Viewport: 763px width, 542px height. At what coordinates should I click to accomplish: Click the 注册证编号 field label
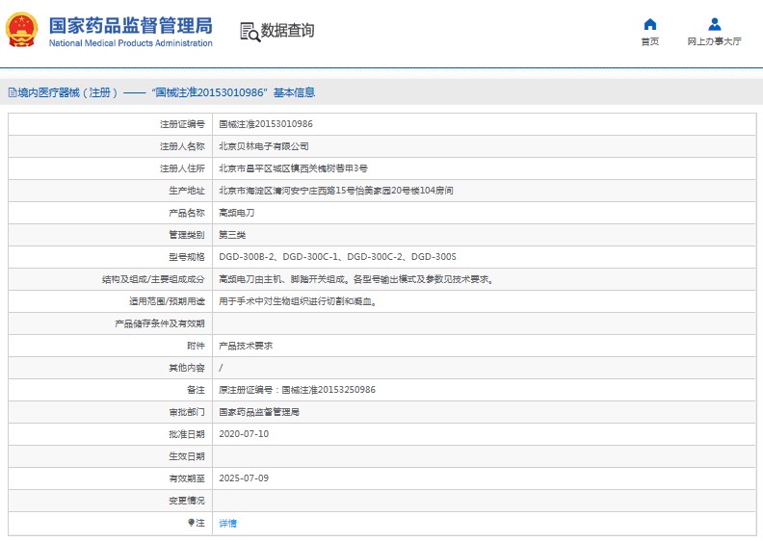coord(182,124)
